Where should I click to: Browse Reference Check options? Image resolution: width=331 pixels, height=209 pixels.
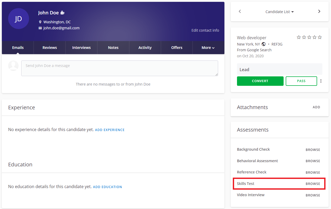pos(313,173)
